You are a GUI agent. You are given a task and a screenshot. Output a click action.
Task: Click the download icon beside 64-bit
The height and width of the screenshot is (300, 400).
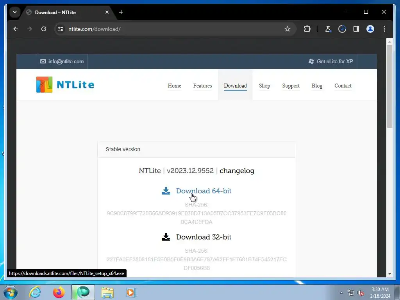[x=166, y=191]
